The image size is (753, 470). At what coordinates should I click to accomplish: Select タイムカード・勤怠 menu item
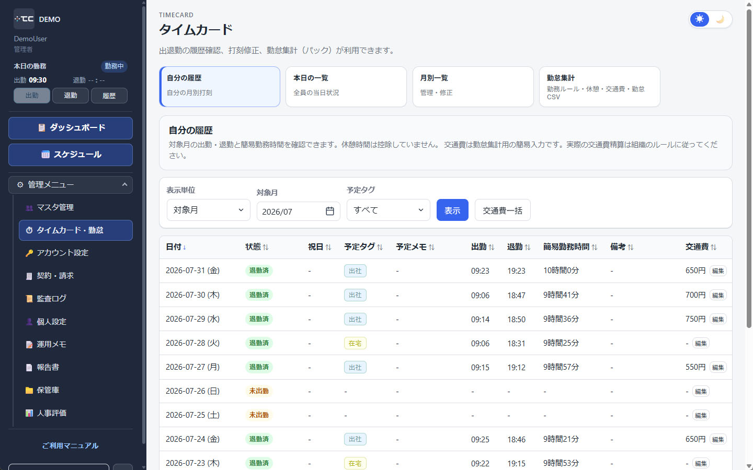(x=76, y=230)
